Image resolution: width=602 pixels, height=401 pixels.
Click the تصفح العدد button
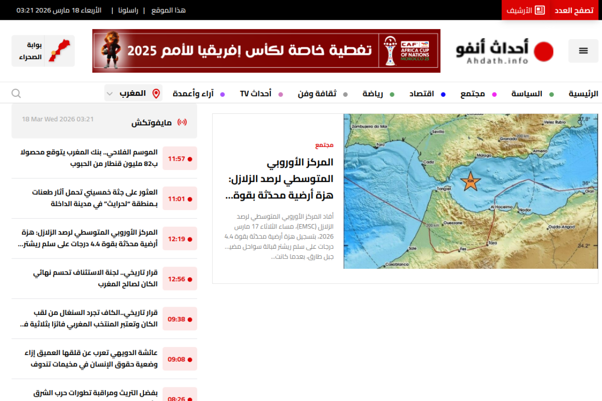pyautogui.click(x=574, y=10)
